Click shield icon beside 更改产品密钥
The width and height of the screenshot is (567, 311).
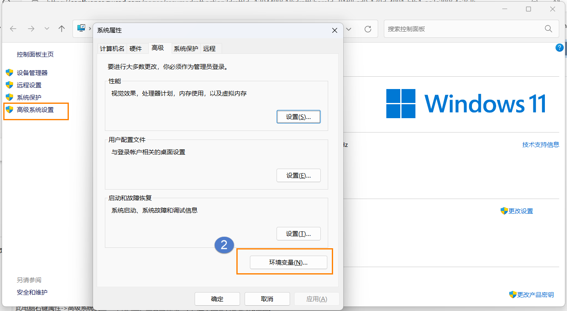513,295
